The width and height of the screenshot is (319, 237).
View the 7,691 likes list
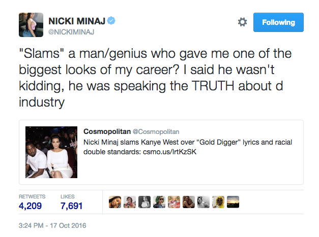pyautogui.click(x=71, y=202)
